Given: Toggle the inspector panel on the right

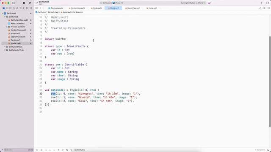Looking at the screenshot, I should (x=268, y=3).
